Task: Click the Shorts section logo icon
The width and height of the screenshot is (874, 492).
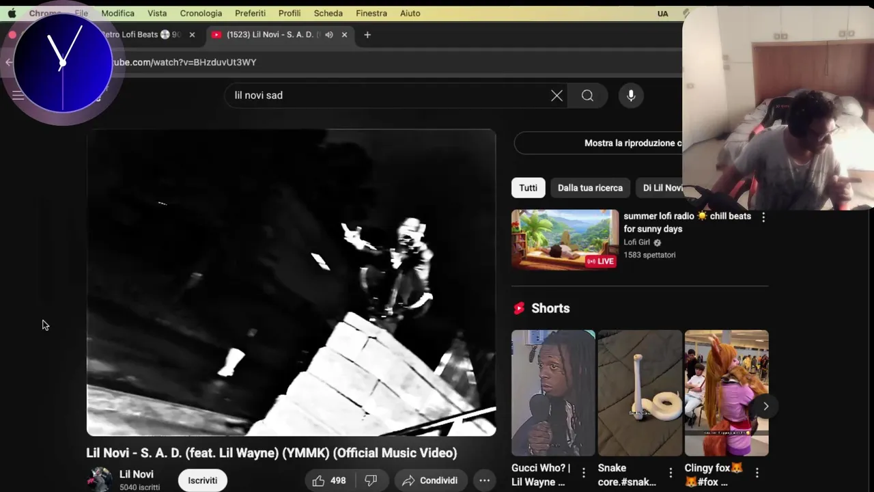Action: [519, 308]
